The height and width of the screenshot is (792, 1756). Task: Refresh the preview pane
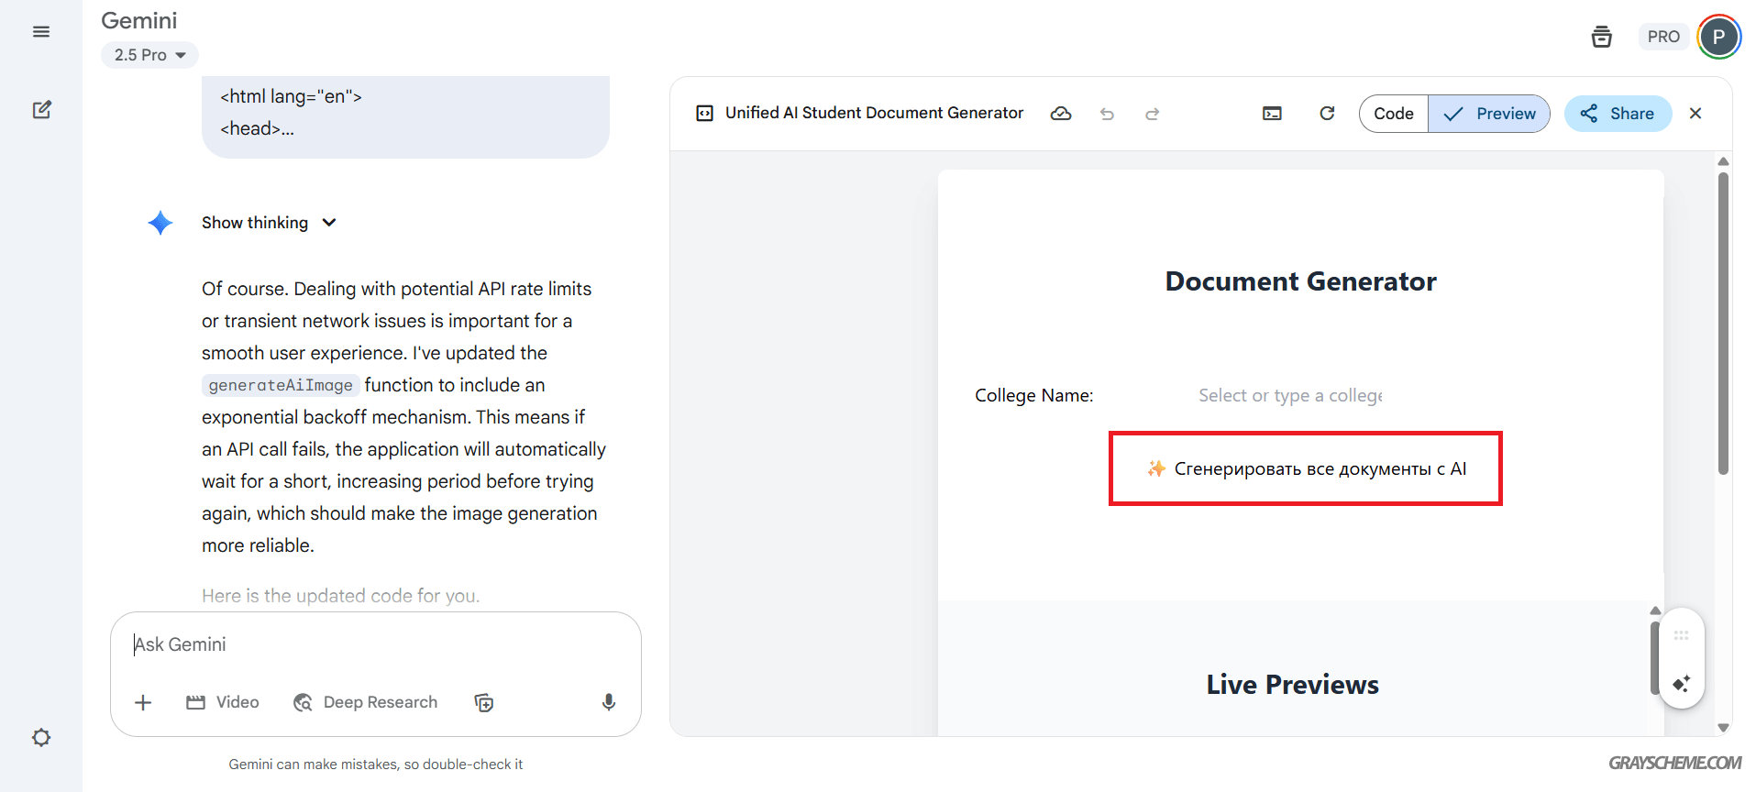click(1327, 114)
